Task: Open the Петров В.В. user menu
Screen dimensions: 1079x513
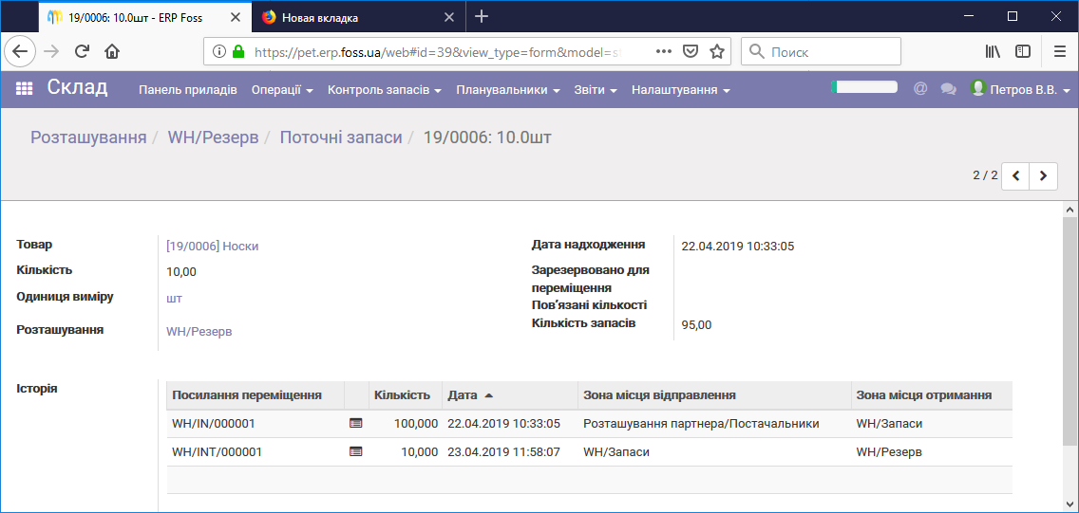Action: 1030,90
